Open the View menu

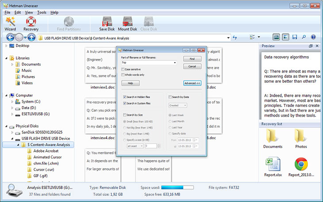pyautogui.click(x=29, y=12)
